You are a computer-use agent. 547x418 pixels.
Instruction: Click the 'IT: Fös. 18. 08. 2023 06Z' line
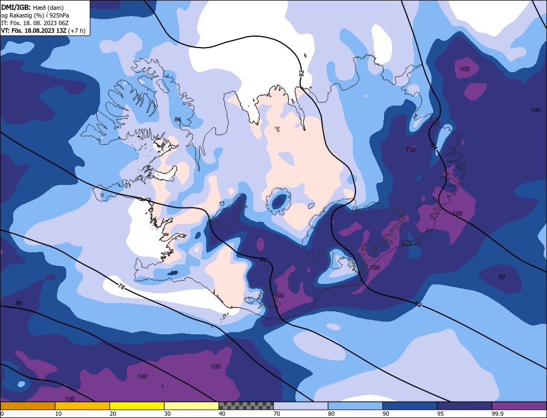35,23
